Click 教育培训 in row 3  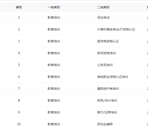point(54,41)
